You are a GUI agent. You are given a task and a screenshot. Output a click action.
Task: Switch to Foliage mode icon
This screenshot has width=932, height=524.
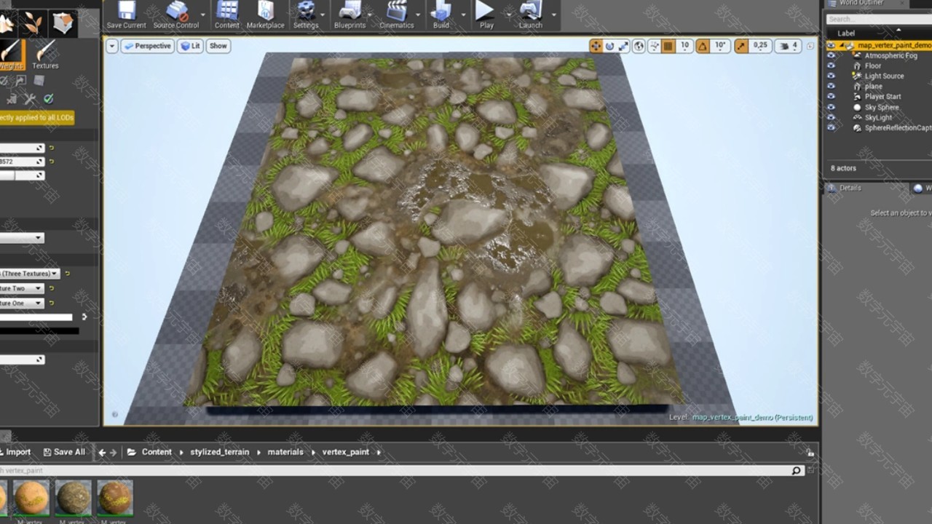tap(32, 23)
